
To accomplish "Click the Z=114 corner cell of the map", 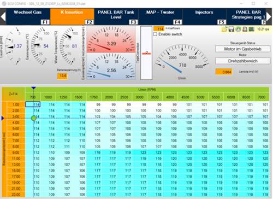I will (13, 94).
